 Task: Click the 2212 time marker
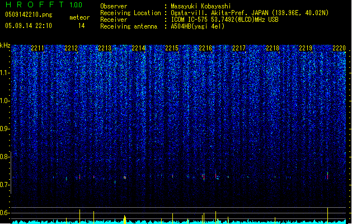pos(71,48)
